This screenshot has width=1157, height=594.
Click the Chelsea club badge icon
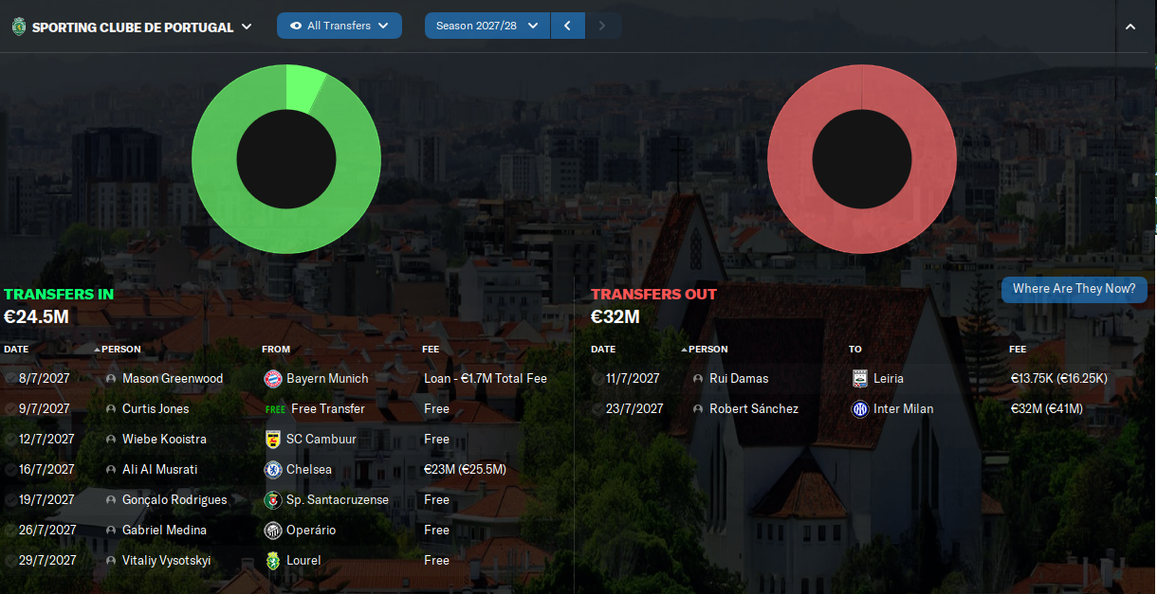pyautogui.click(x=273, y=470)
